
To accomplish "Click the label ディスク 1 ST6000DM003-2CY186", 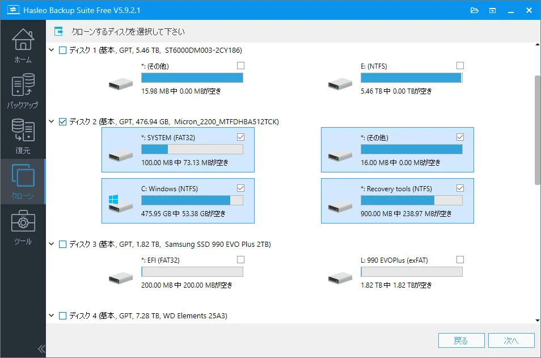I will point(155,50).
